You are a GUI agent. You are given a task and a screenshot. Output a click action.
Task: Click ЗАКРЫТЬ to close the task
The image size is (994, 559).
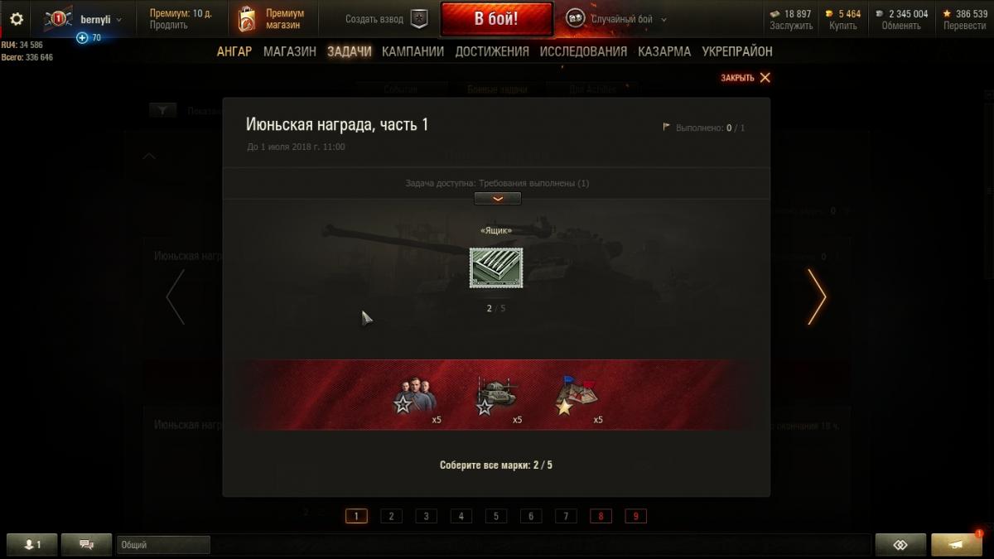pos(745,77)
